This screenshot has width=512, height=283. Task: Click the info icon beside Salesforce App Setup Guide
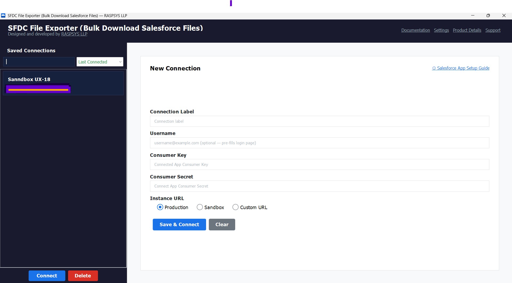tap(434, 68)
